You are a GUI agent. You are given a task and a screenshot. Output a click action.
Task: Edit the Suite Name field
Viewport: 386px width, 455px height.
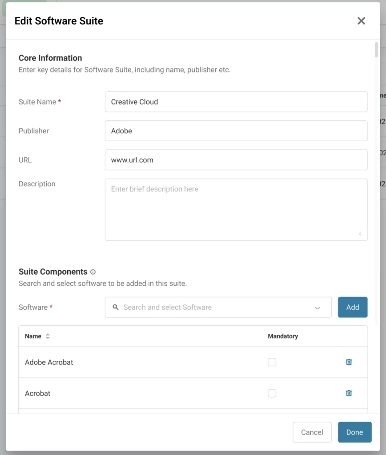click(236, 102)
